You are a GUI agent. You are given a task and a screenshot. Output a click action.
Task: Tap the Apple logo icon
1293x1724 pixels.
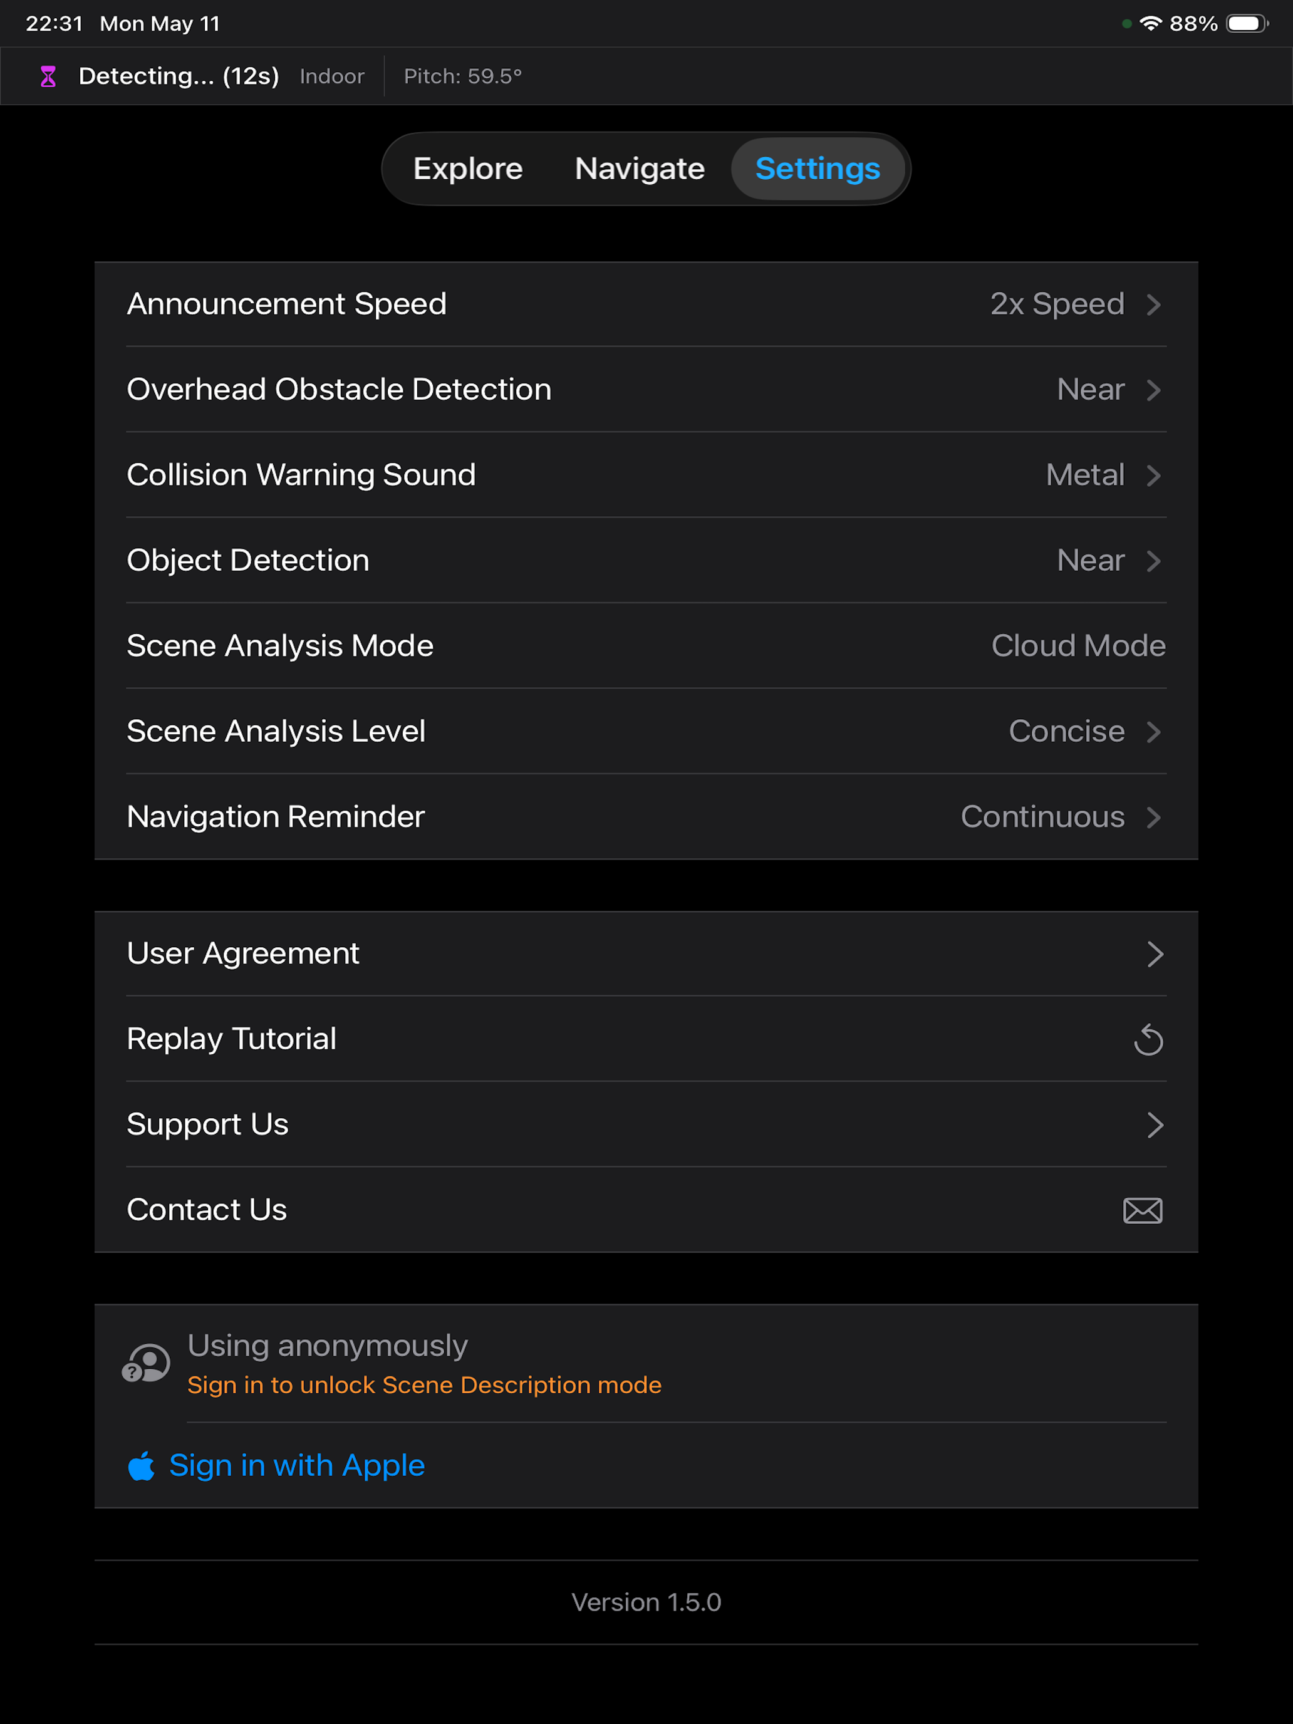coord(141,1466)
